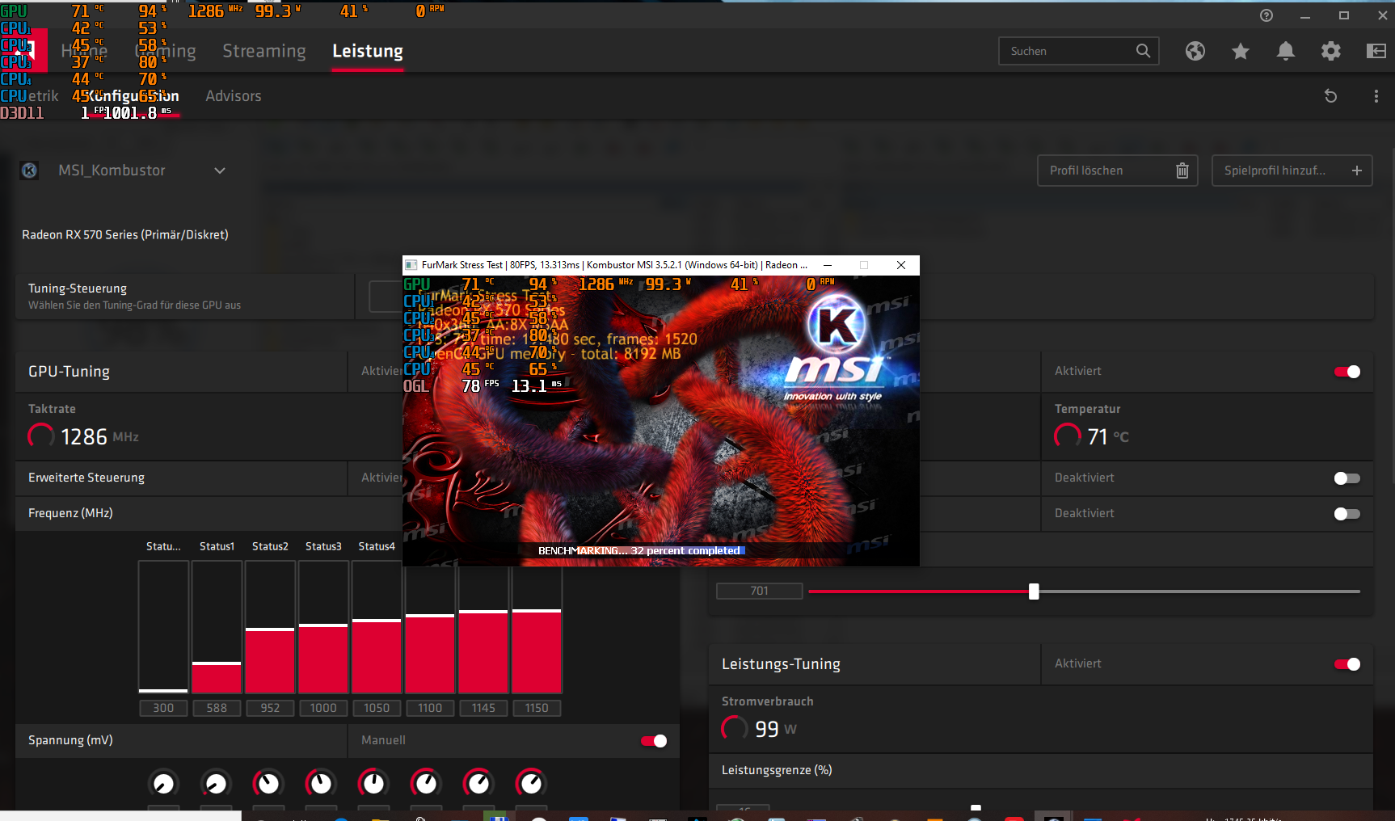Click the Radeon RX 570 Series label

point(125,235)
